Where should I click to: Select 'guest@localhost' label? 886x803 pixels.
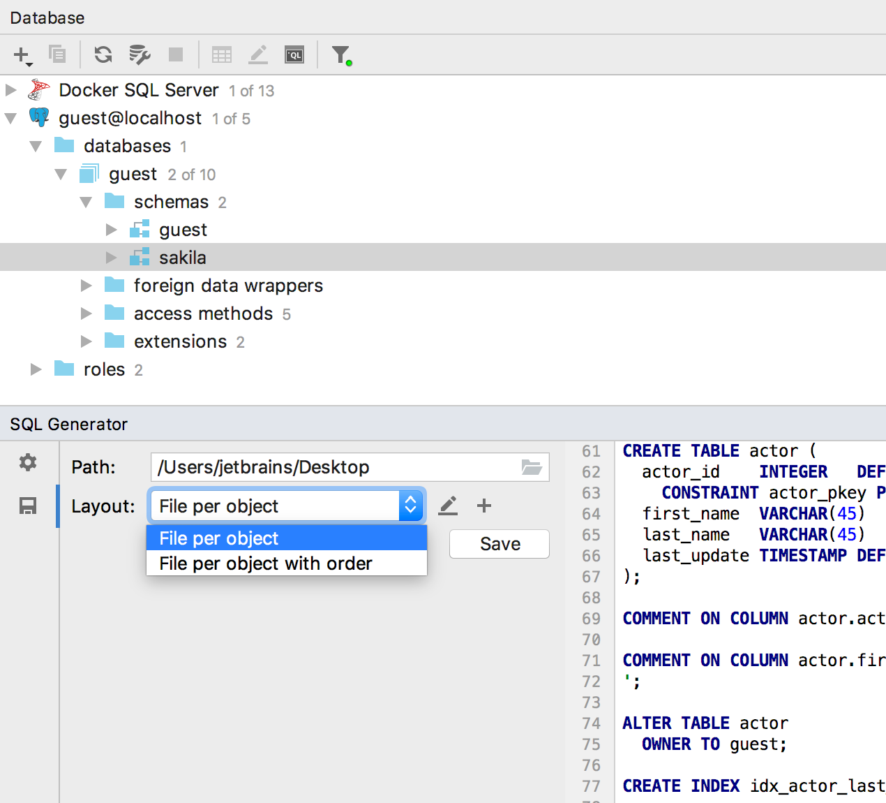(x=130, y=118)
